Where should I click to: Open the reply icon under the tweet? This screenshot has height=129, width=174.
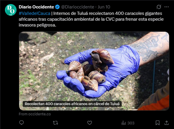21,123
